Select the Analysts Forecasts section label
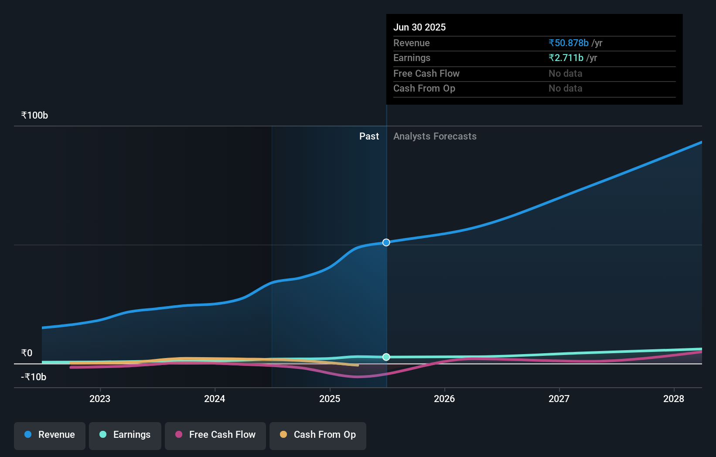Viewport: 716px width, 457px height. tap(434, 136)
